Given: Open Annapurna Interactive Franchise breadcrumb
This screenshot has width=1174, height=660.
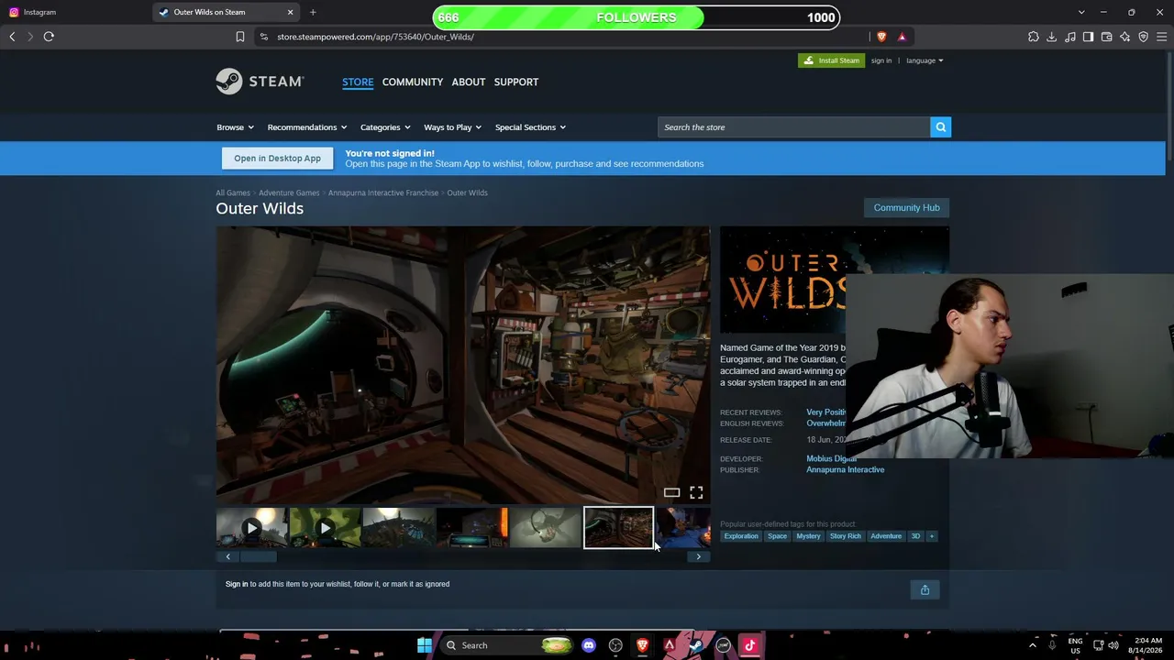Looking at the screenshot, I should pos(383,192).
